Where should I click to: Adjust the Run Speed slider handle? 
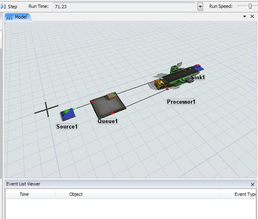click(250, 6)
